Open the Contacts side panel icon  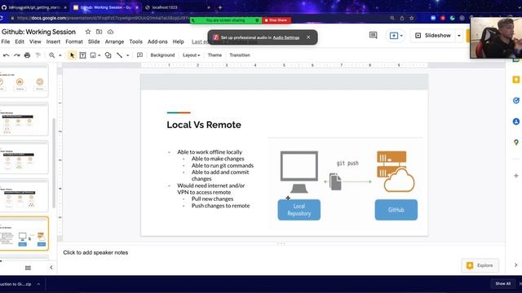pyautogui.click(x=516, y=121)
